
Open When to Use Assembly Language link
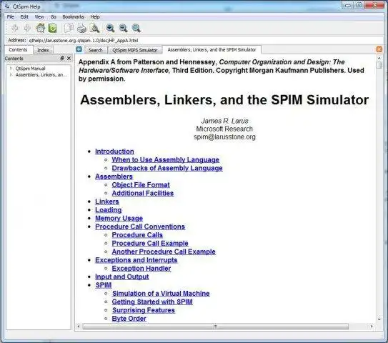166,160
